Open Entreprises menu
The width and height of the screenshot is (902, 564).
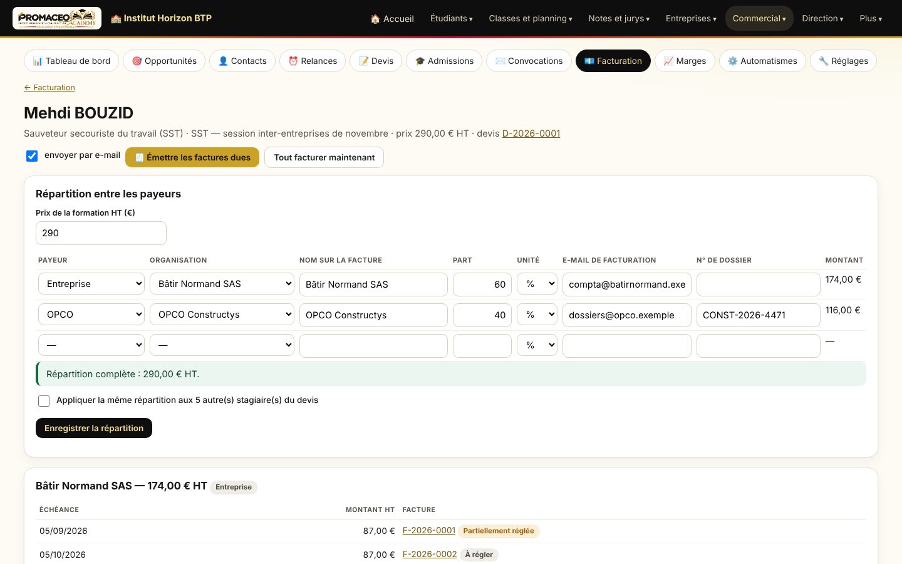(691, 18)
